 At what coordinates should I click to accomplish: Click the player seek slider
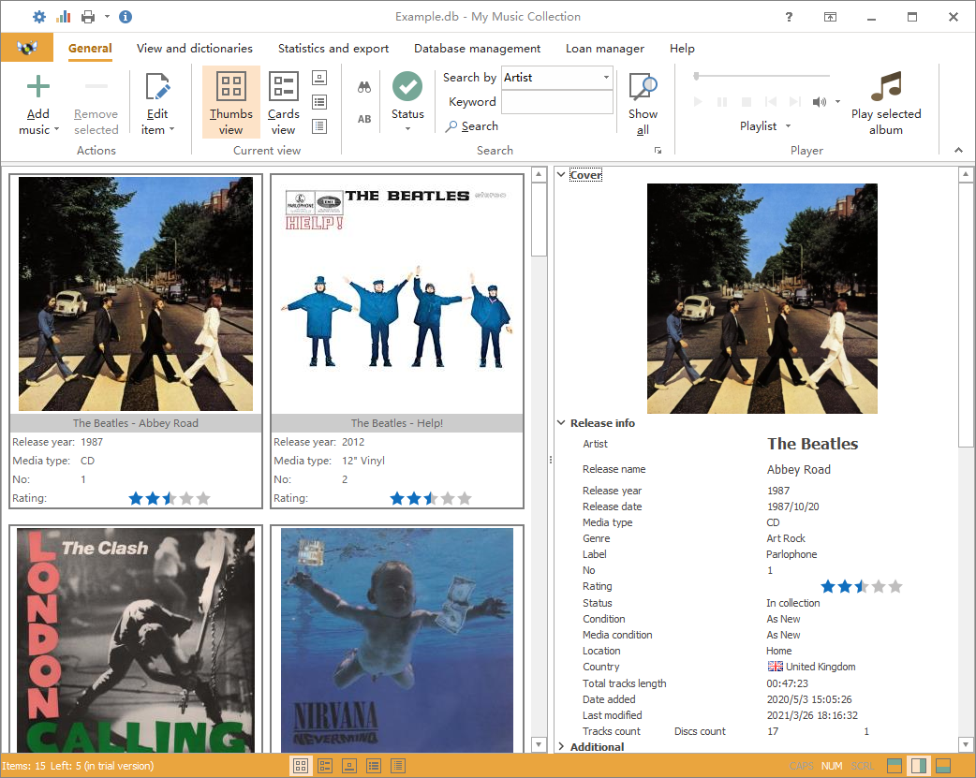[761, 76]
